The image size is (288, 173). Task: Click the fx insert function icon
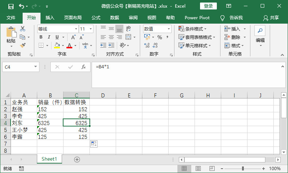pyautogui.click(x=84, y=67)
